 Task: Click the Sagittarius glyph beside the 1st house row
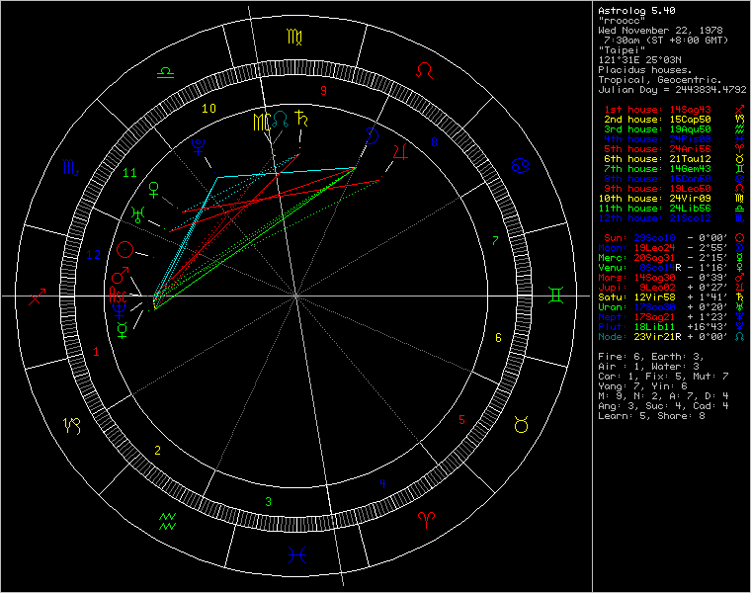pos(740,110)
